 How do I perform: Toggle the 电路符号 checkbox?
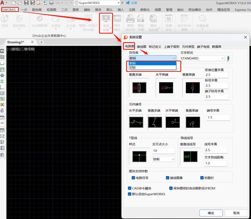point(133,178)
